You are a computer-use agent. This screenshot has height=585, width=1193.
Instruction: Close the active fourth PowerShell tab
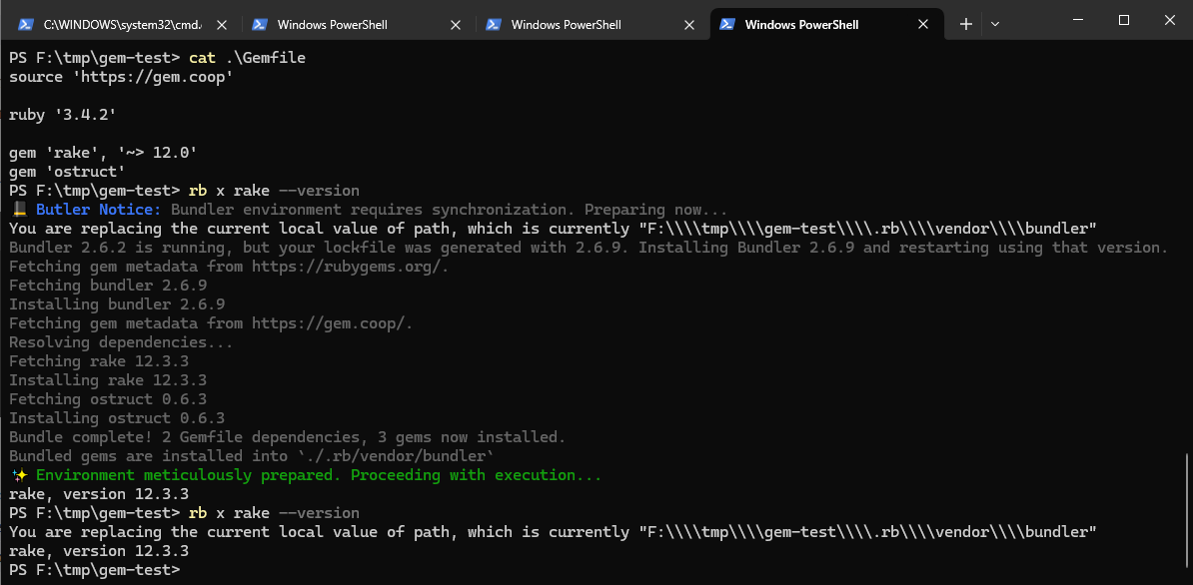tap(922, 24)
